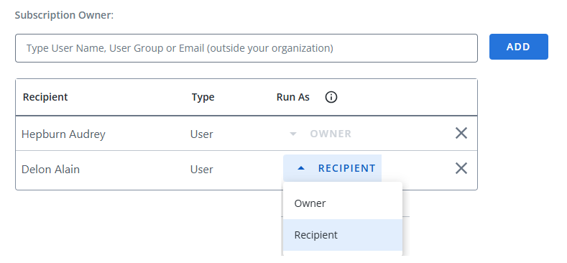This screenshot has height=263, width=567.
Task: Click the ADD button
Action: tap(519, 47)
